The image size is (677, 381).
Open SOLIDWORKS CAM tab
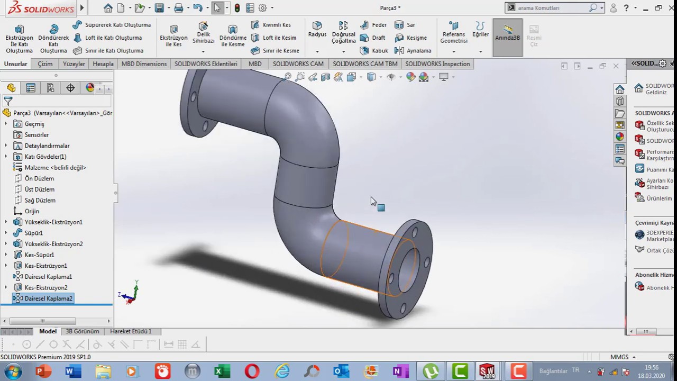298,64
